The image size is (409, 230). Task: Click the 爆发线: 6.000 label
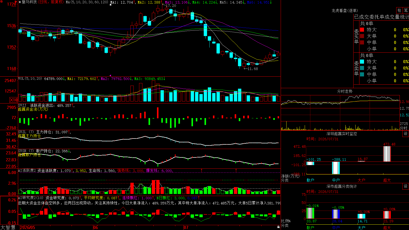[160, 171]
